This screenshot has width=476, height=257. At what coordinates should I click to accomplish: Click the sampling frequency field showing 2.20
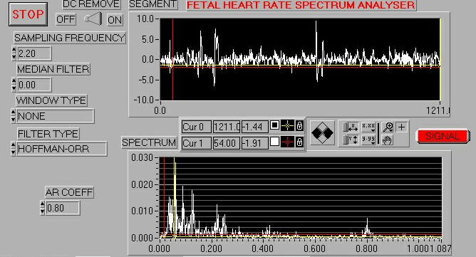(34, 53)
